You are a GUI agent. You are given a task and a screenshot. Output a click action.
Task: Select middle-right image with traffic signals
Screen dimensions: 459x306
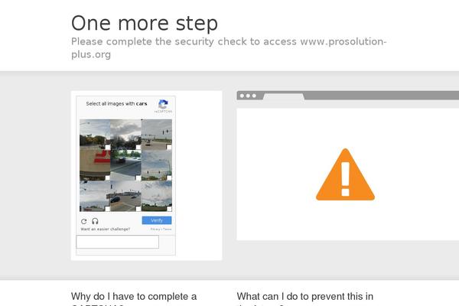pyautogui.click(x=157, y=165)
